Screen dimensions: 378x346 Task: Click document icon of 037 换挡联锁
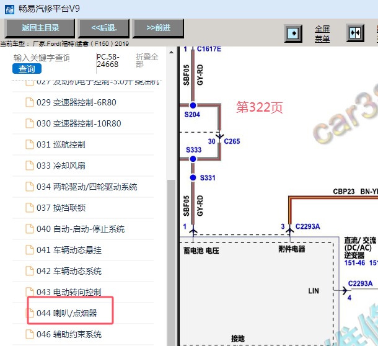tap(30, 208)
